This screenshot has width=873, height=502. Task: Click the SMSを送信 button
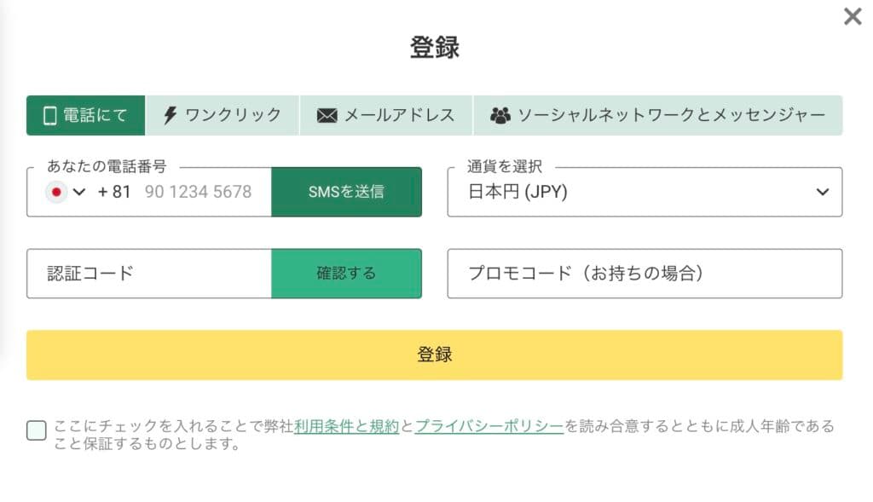(346, 192)
